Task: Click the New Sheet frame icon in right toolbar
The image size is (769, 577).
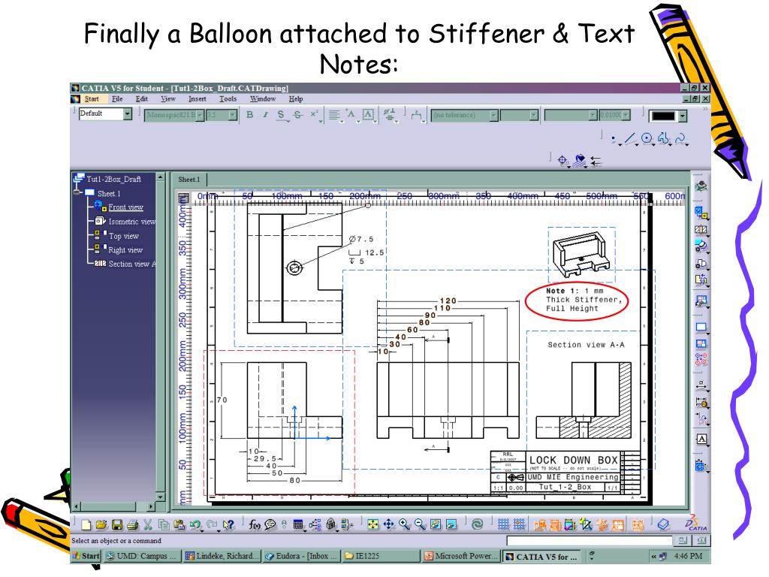Action: coord(701,327)
